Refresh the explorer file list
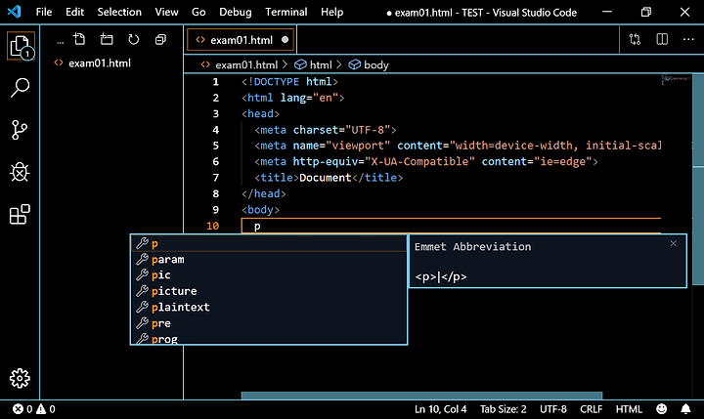This screenshot has height=419, width=704. [133, 39]
